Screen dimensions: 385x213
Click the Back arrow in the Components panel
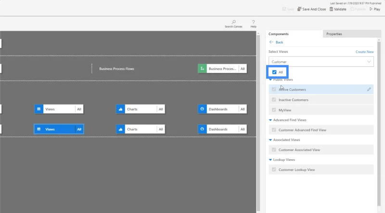[x=271, y=42]
